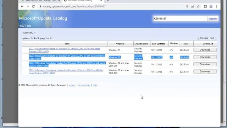Screen dimensions: 227x128
Task: Click the Microsoft Update Catalog title
Action: 43,18
